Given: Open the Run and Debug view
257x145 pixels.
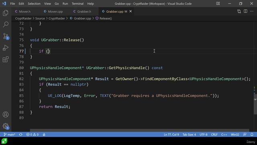Looking at the screenshot, I should [x=6, y=48].
